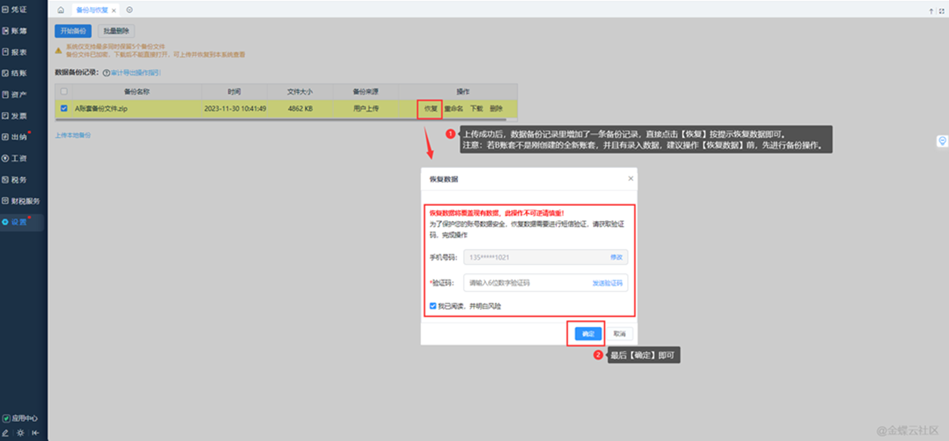This screenshot has width=949, height=441.
Task: Click 删除 for the backup row
Action: tap(496, 109)
